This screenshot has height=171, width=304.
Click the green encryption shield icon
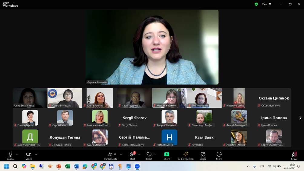256,4
